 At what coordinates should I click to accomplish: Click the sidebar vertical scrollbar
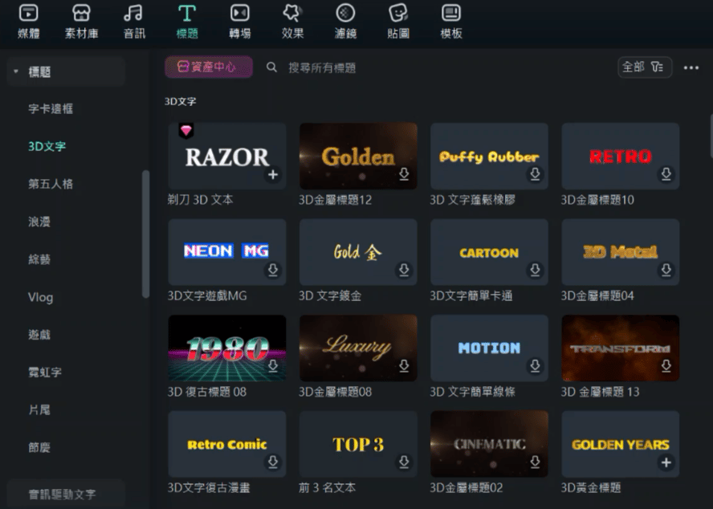(145, 234)
